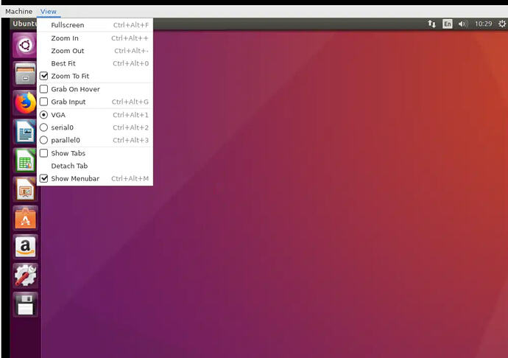Screen dimensions: 508x358
Task: Click the floppy disk drive icon
Action: (x=25, y=304)
